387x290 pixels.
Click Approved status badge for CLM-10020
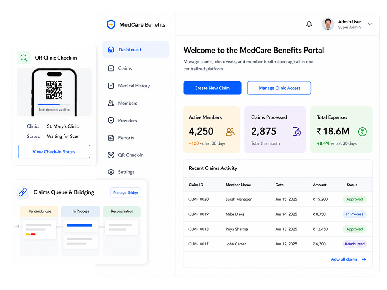[x=355, y=199]
